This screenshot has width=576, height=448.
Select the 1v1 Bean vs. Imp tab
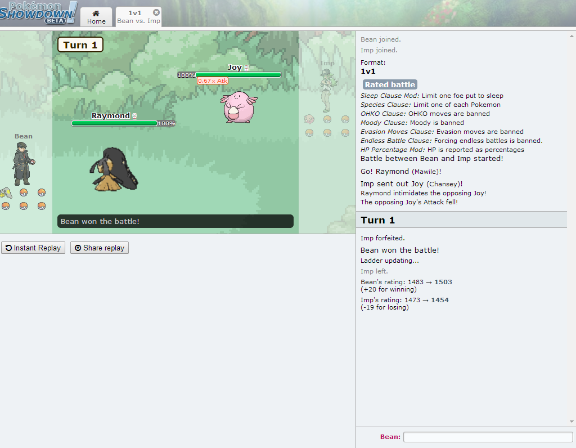(138, 17)
